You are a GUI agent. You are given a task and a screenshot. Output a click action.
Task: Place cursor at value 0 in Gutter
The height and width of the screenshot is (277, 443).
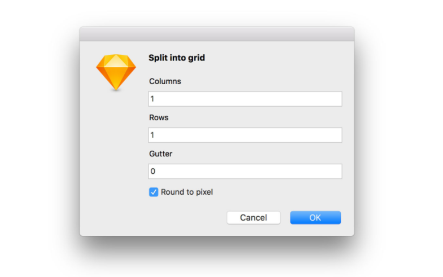click(x=153, y=172)
